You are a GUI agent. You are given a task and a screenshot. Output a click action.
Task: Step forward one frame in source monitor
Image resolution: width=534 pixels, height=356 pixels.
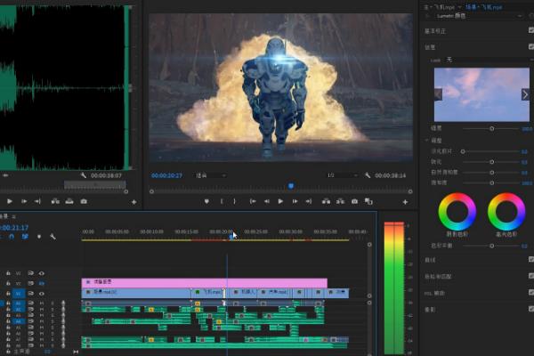pyautogui.click(x=24, y=201)
